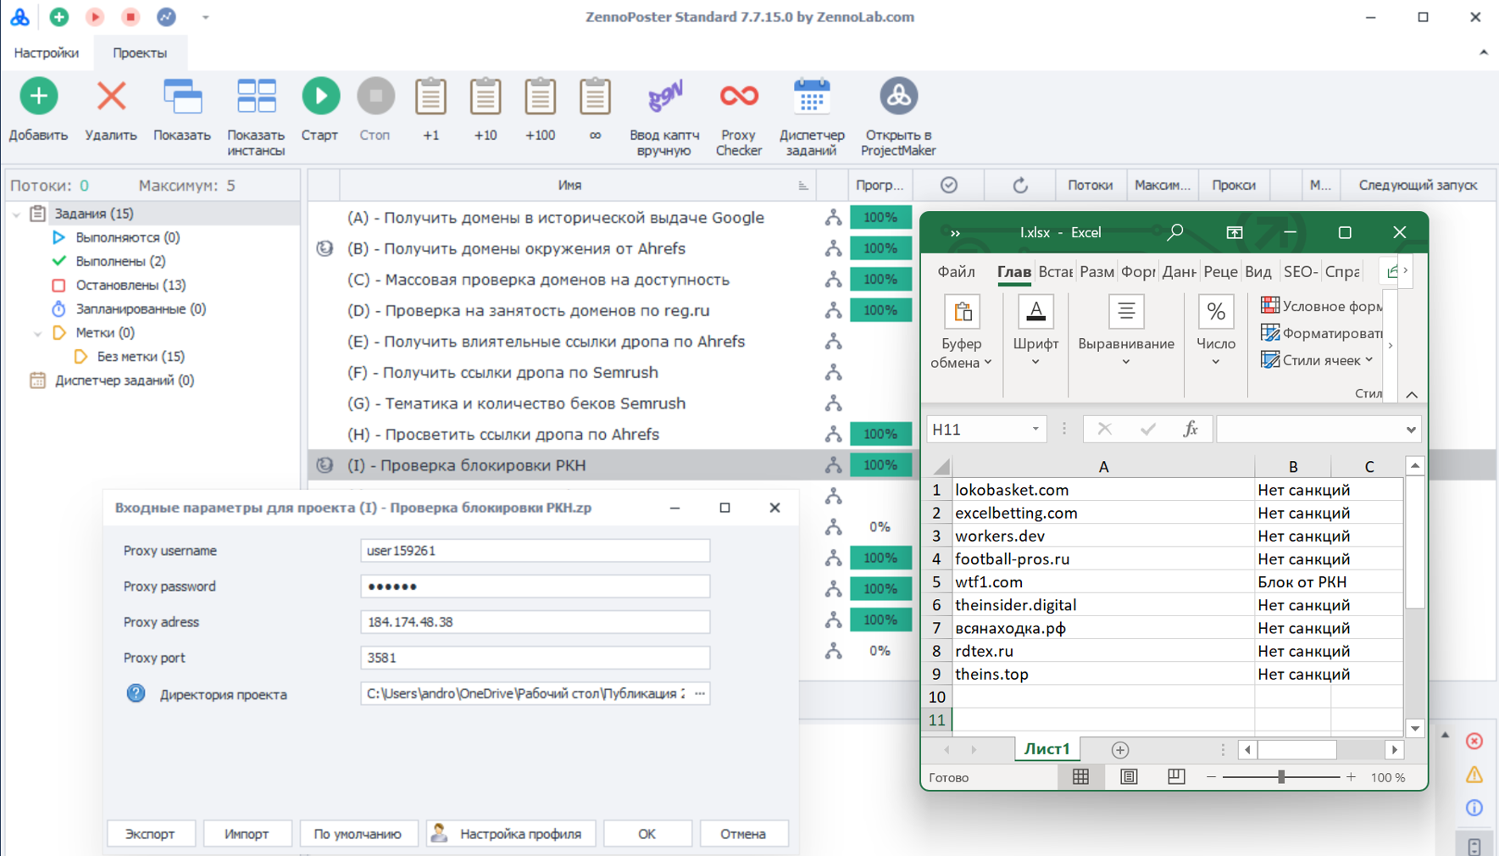Select Выполняются (0) in the tree
Image resolution: width=1499 pixels, height=856 pixels.
[128, 237]
